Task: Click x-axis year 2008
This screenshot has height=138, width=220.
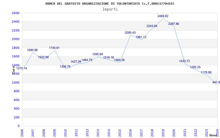Action: [44, 133]
